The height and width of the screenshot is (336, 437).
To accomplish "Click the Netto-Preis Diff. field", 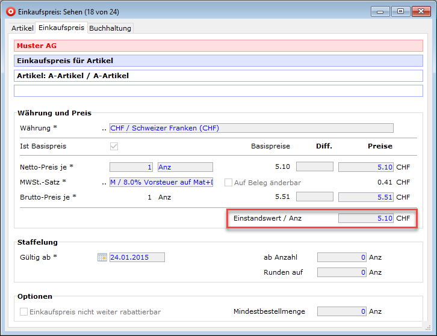I will [314, 167].
